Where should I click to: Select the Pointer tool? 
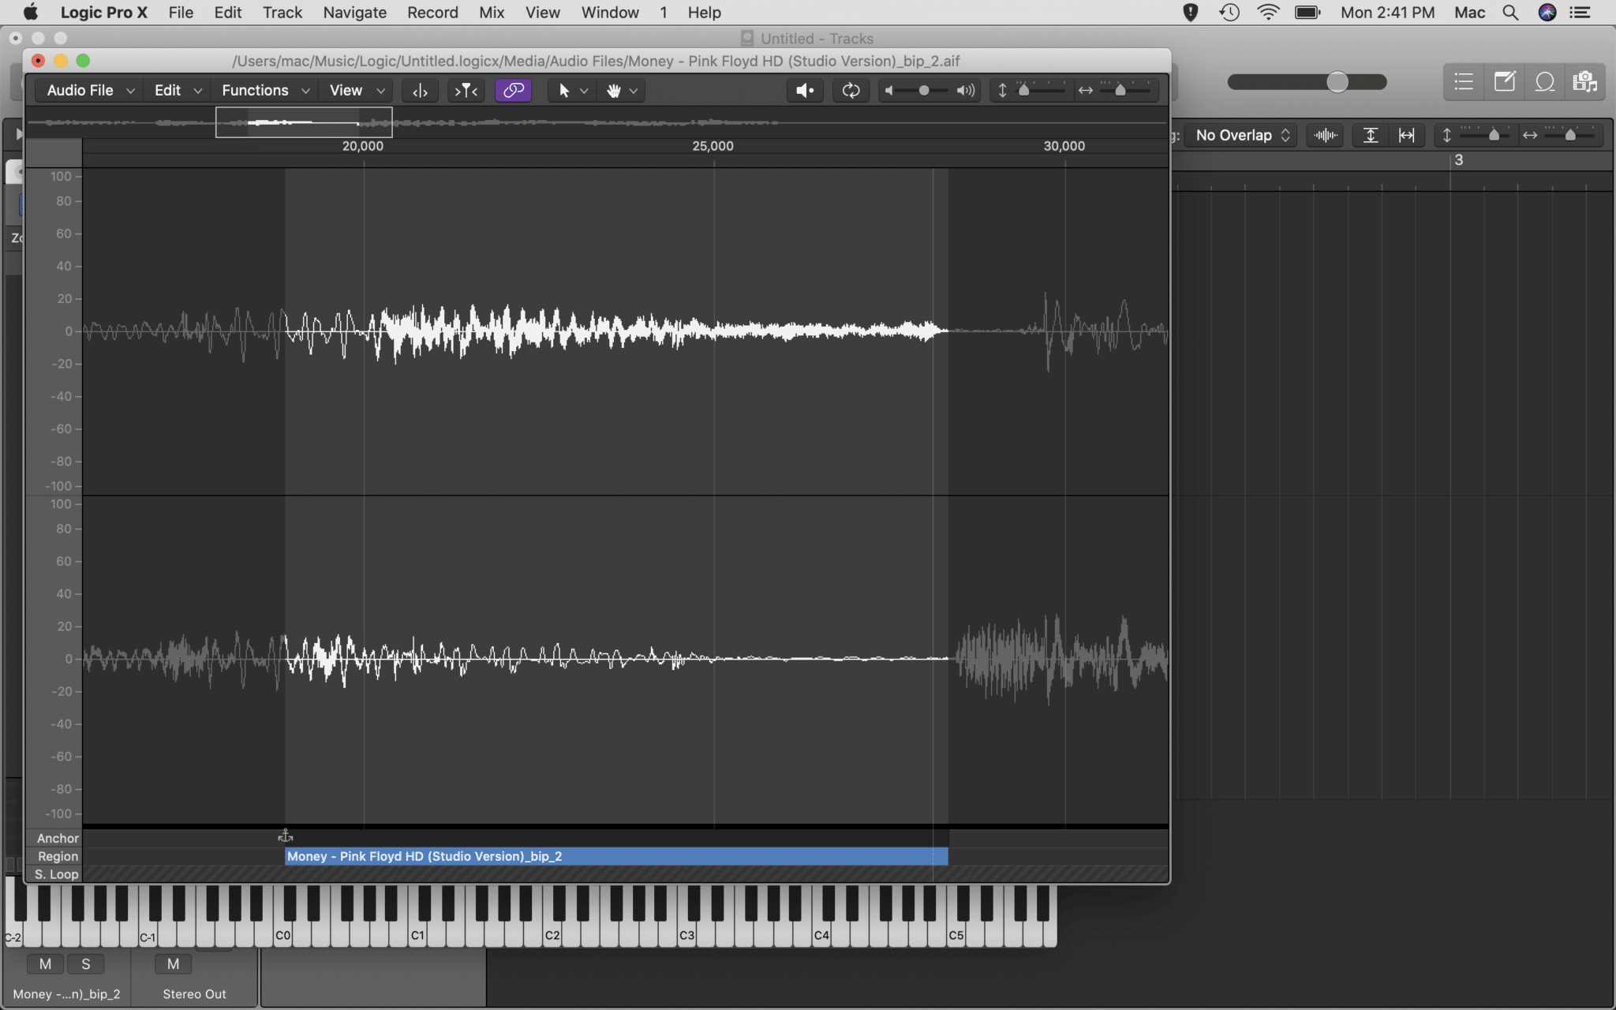pos(565,90)
